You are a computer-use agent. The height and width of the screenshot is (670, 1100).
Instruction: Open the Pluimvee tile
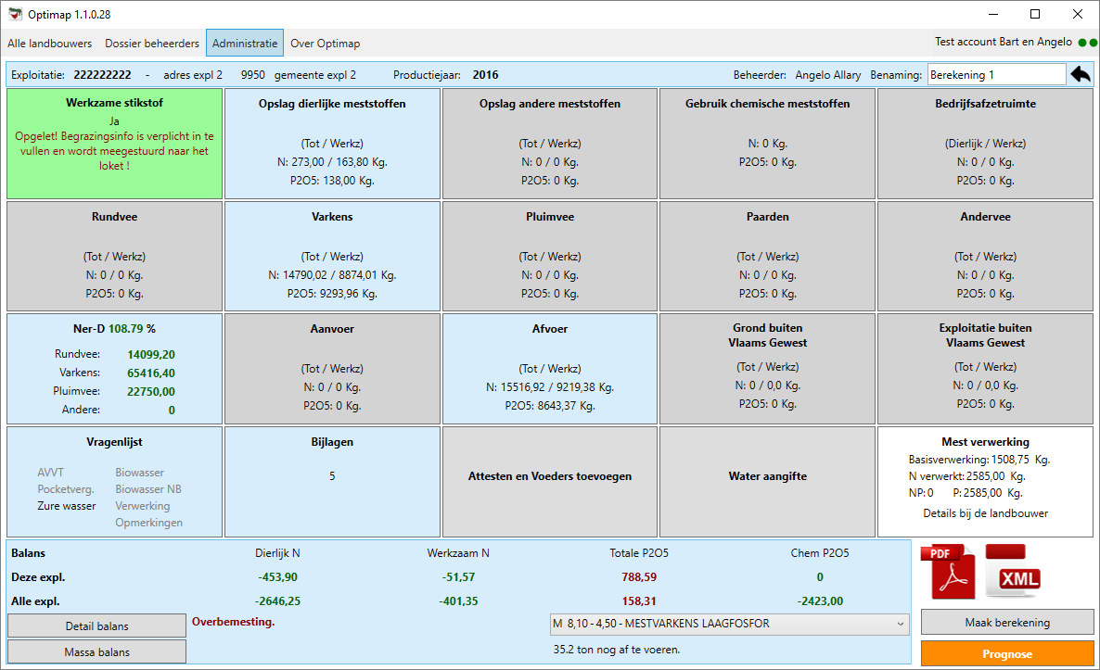click(x=550, y=257)
